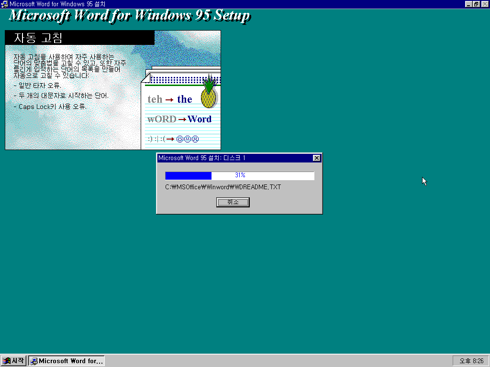490x367 pixels.
Task: Open the 시작 Start menu
Action: pyautogui.click(x=13, y=361)
